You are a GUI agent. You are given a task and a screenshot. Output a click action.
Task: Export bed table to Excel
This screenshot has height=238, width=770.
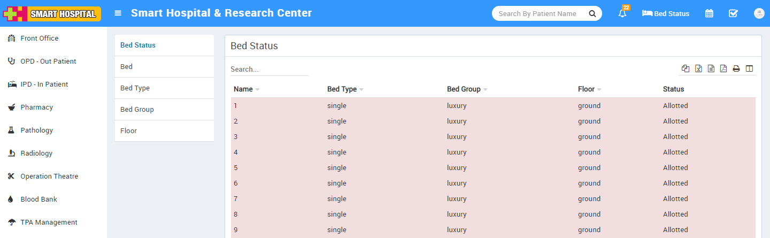[698, 68]
